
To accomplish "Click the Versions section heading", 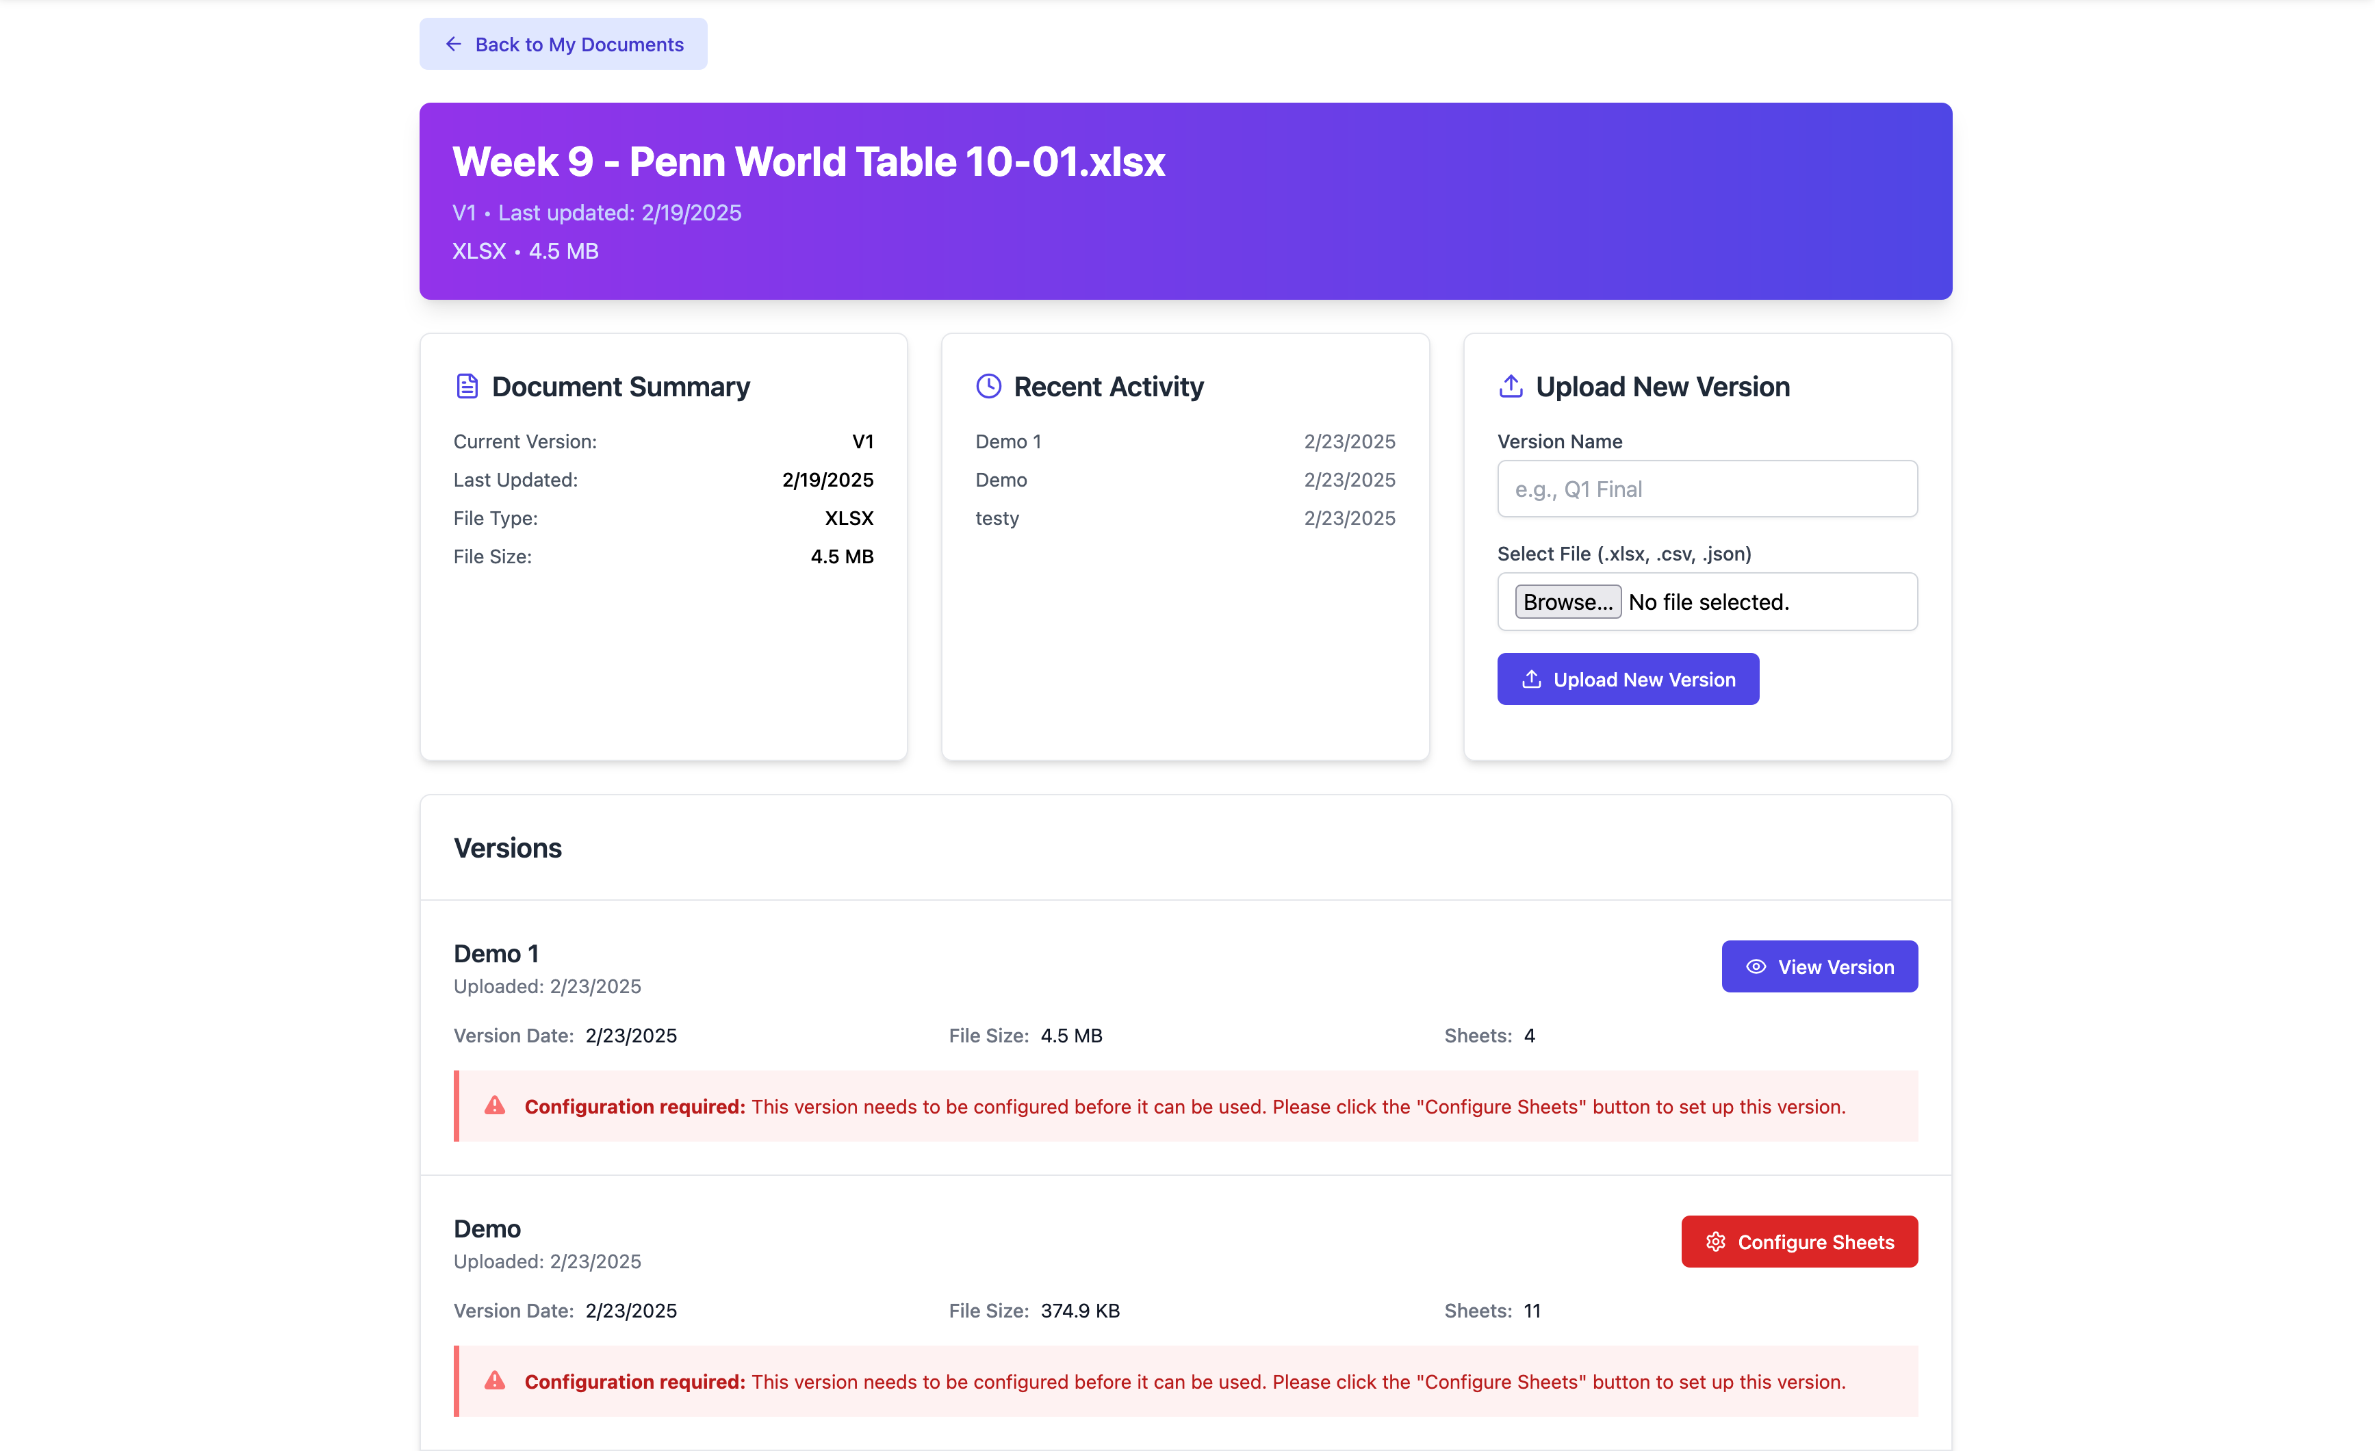I will click(508, 849).
